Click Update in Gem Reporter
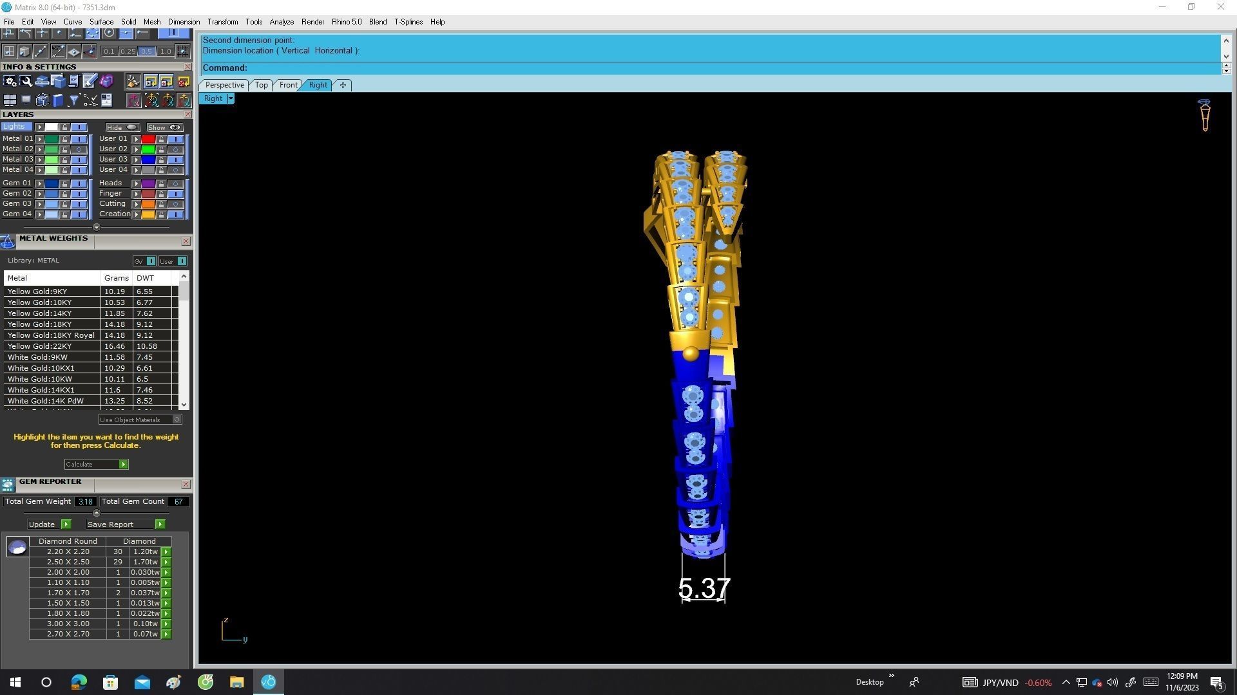This screenshot has height=695, width=1237. pos(48,524)
